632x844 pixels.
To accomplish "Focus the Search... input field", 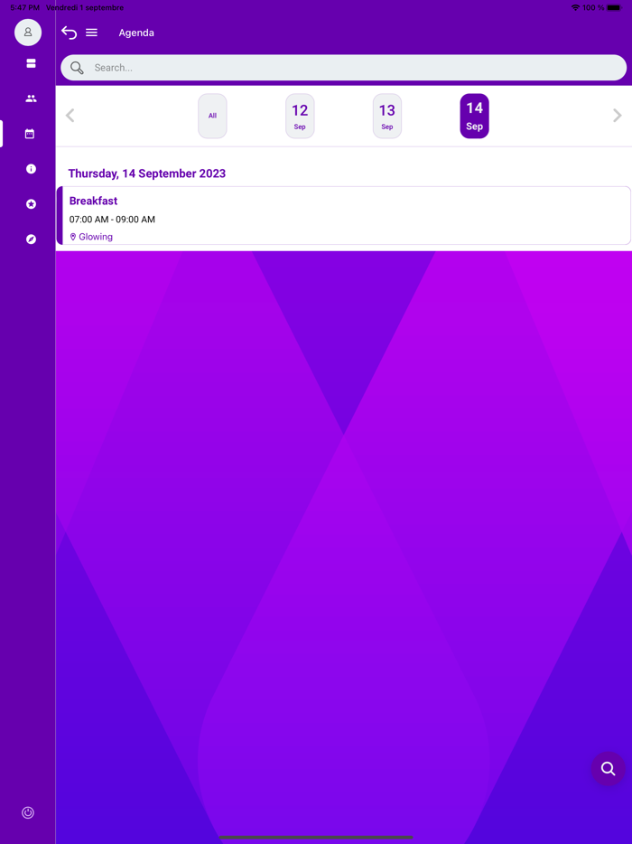I will click(x=344, y=68).
